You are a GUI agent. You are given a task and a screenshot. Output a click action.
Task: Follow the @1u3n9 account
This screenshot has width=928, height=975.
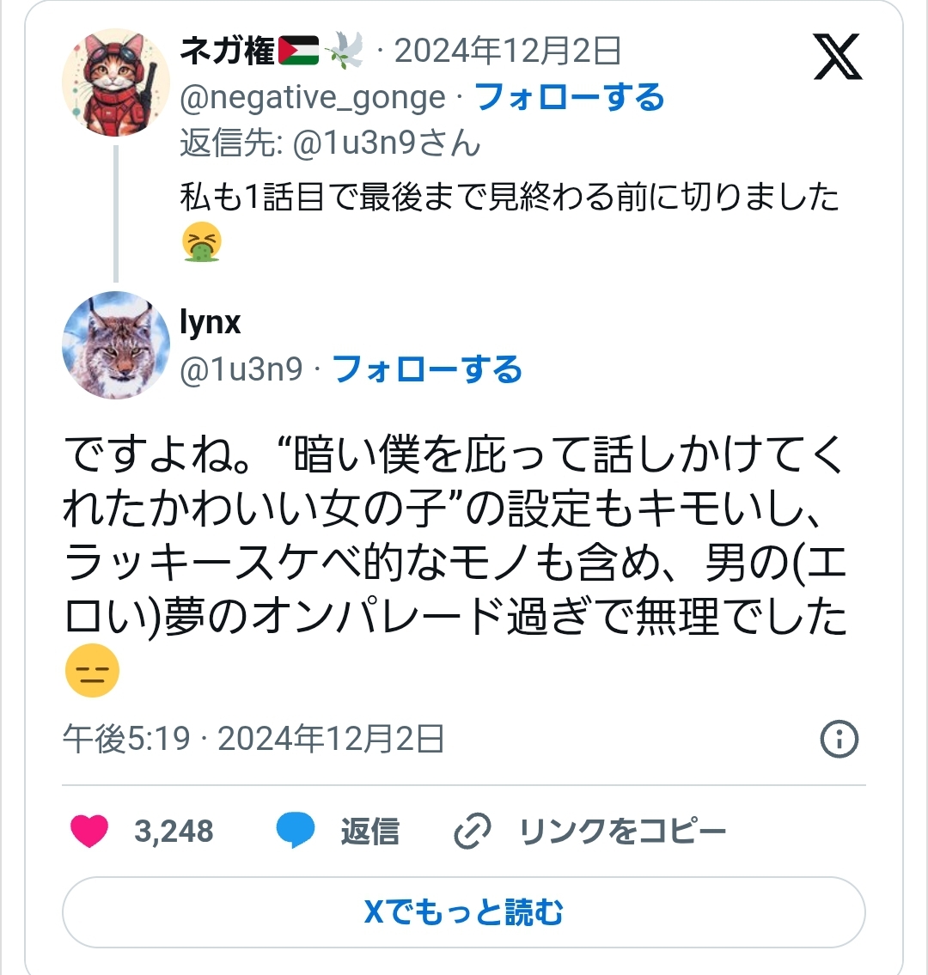click(427, 369)
